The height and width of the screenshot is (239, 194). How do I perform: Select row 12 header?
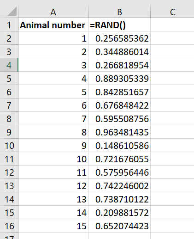(9, 172)
